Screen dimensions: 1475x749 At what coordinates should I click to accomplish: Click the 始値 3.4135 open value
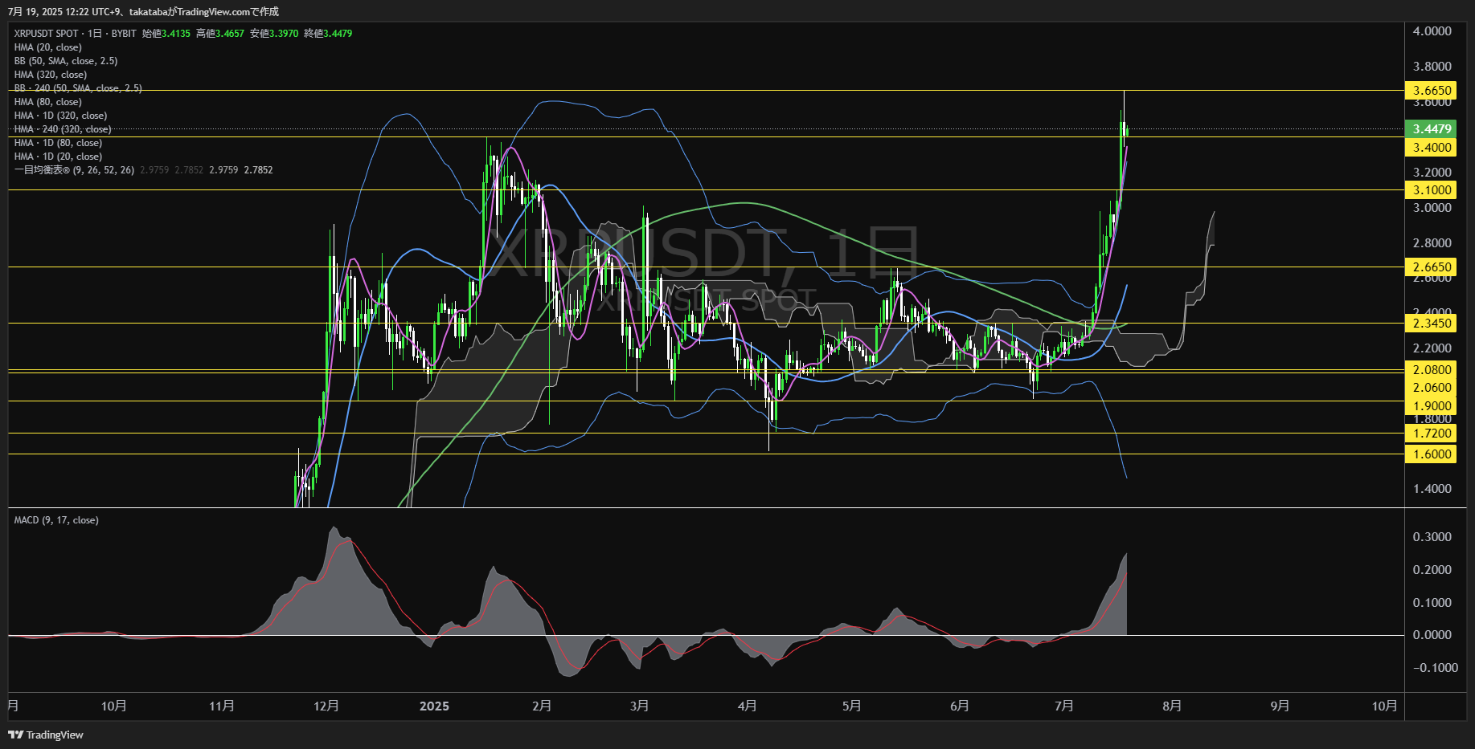click(x=166, y=34)
